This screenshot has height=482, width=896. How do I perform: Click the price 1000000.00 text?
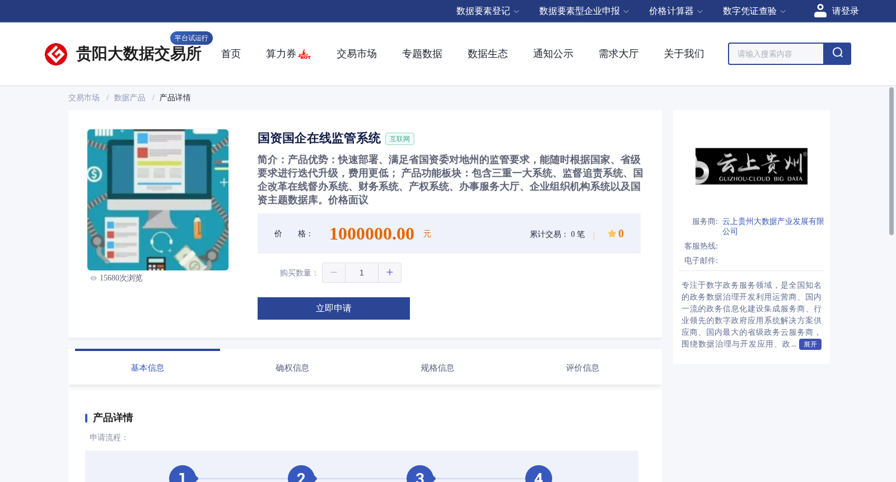coord(372,233)
